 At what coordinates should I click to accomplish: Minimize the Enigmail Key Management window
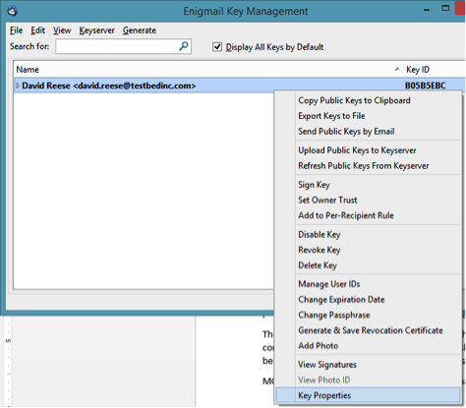click(x=427, y=10)
